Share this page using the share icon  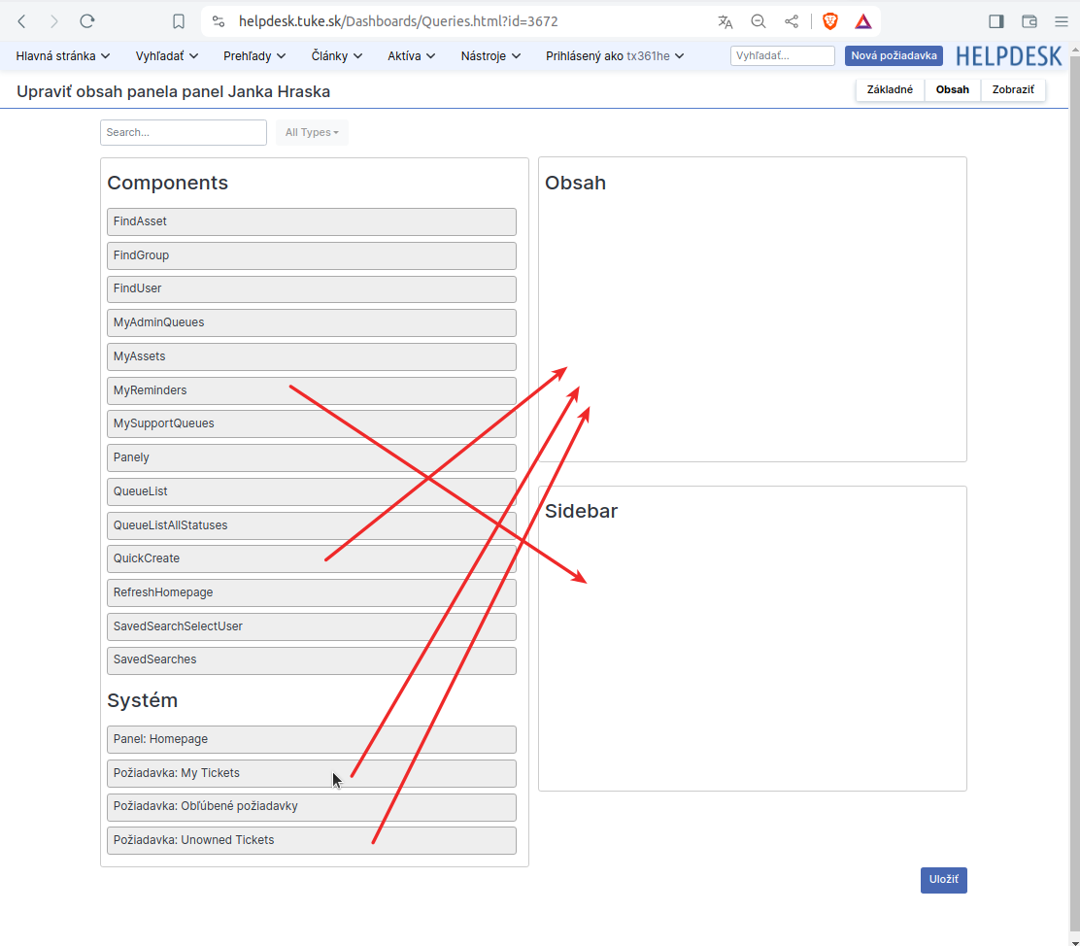tap(792, 21)
